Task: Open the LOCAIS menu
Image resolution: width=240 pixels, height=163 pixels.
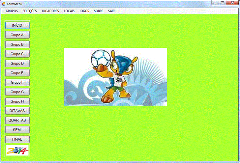Action: point(69,11)
